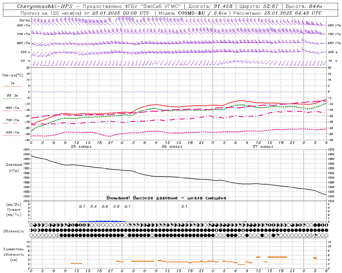Screen dimensions: 342x273
Task: Click the Осадки precipitation label
Action: 14,210
